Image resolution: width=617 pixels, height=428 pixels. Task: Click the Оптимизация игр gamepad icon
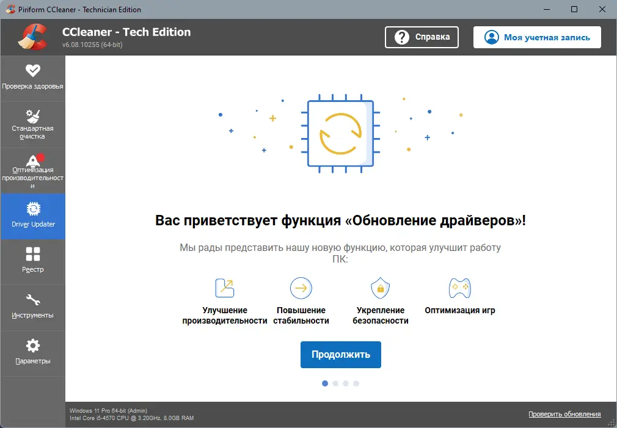coord(459,288)
